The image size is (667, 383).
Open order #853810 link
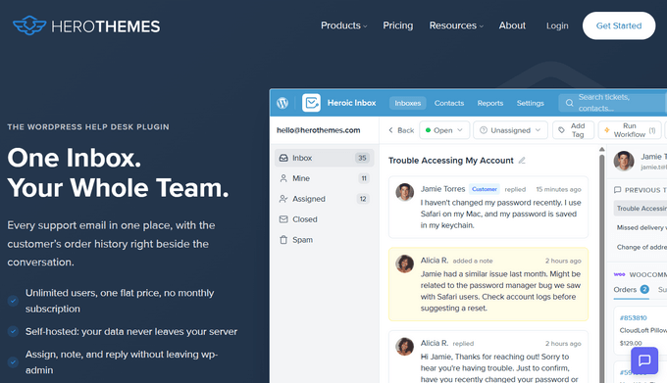click(633, 317)
